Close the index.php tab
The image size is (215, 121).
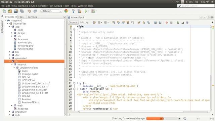coord(84,17)
